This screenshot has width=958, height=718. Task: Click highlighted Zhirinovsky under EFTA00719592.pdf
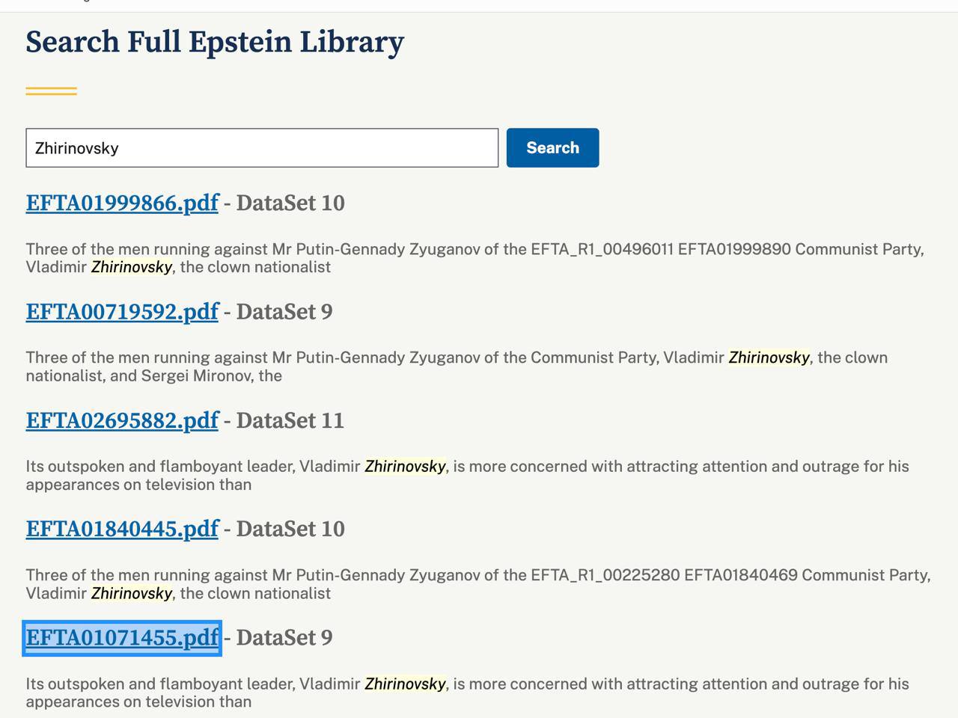[x=769, y=358]
